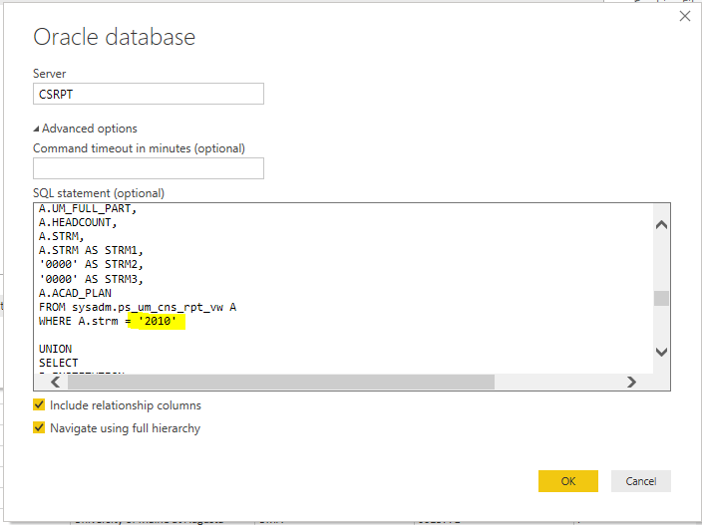Screen dimensions: 702x525
Task: Click the Cancel button
Action: [640, 481]
